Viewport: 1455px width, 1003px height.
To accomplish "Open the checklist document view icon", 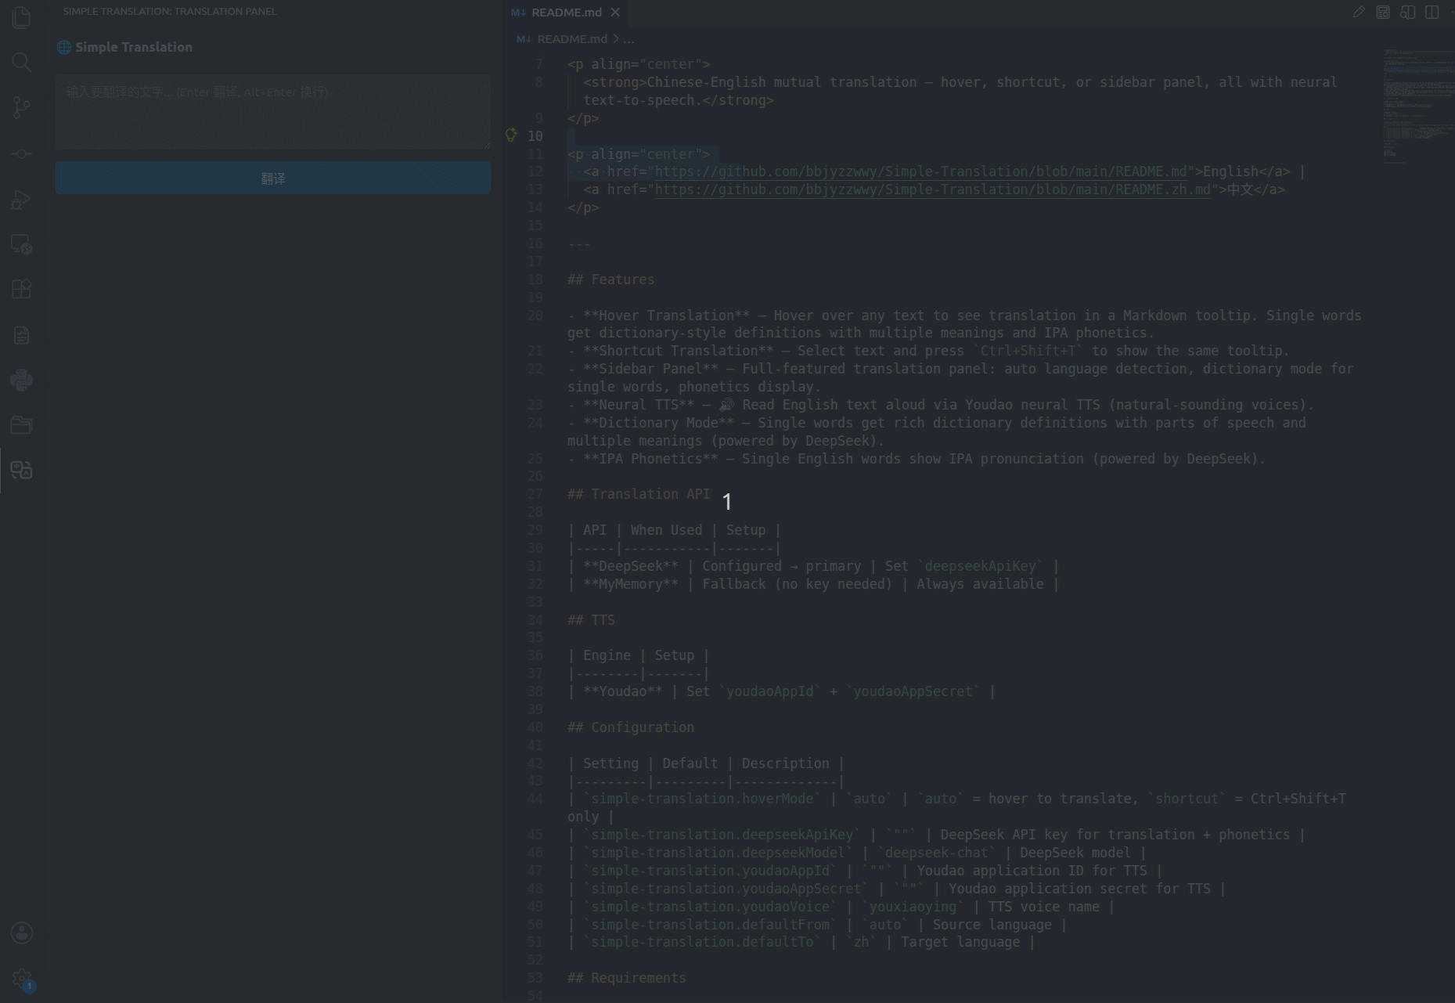I will [x=22, y=335].
